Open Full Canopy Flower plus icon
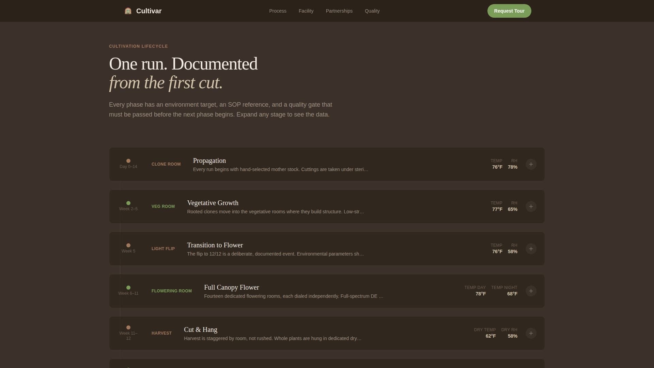This screenshot has width=654, height=368. [531, 291]
